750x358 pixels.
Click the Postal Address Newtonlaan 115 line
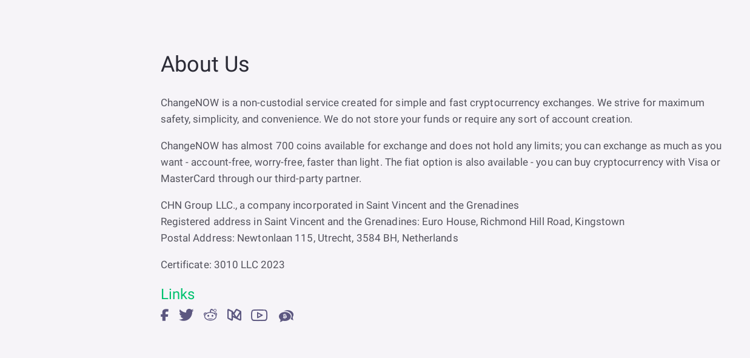[x=309, y=238]
